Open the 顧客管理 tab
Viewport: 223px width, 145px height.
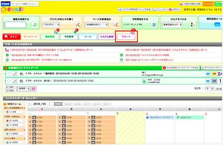50,37
